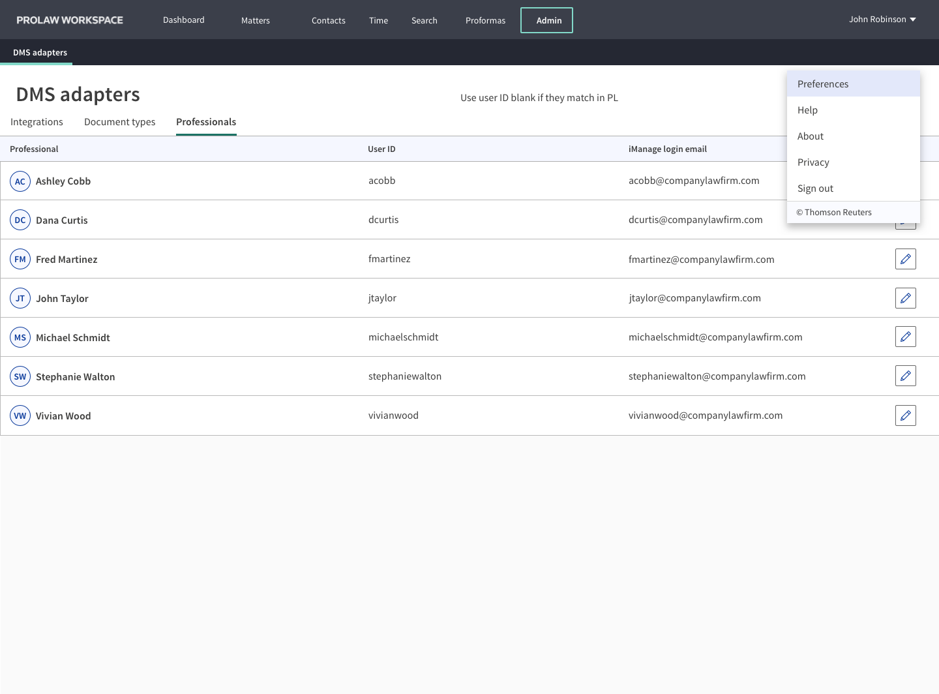Open the Dashboard nav item
This screenshot has width=939, height=694.
pyautogui.click(x=184, y=20)
